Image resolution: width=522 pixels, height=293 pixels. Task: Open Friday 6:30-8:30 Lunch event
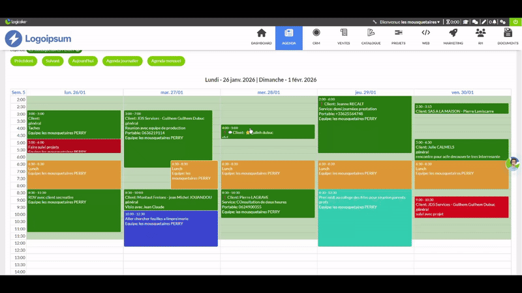coord(461,175)
